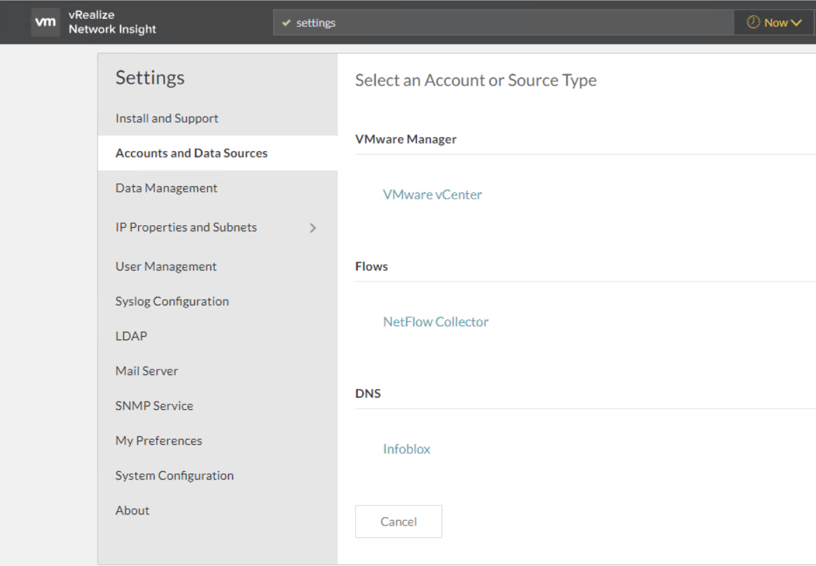Select System Configuration in sidebar
Viewport: 816px width, 566px height.
[174, 475]
